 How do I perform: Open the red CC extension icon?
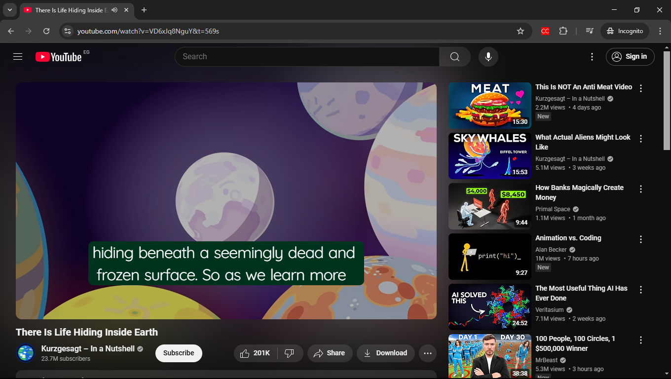[545, 31]
